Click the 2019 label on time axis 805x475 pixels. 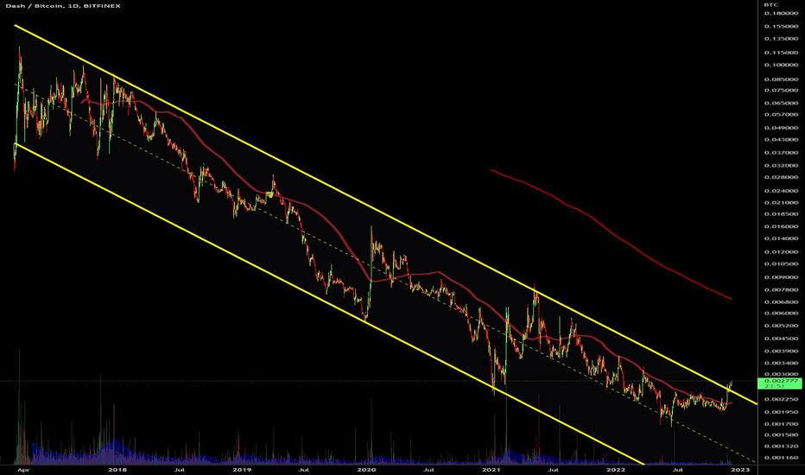[x=242, y=469]
